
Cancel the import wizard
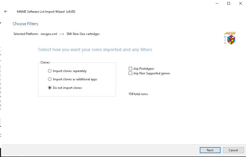pos(233,150)
